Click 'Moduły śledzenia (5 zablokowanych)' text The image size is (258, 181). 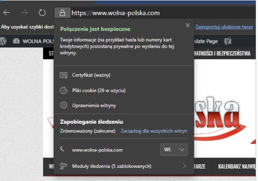(112, 166)
